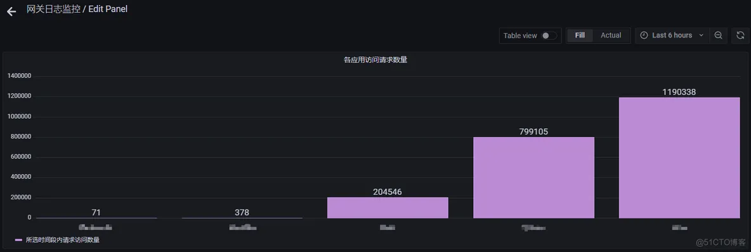Viewport: 751px width, 252px height.
Task: Select the Fill display mode
Action: [580, 36]
